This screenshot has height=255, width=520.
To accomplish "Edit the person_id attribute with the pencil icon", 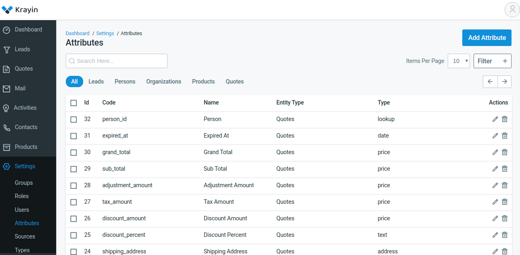I will pyautogui.click(x=495, y=119).
